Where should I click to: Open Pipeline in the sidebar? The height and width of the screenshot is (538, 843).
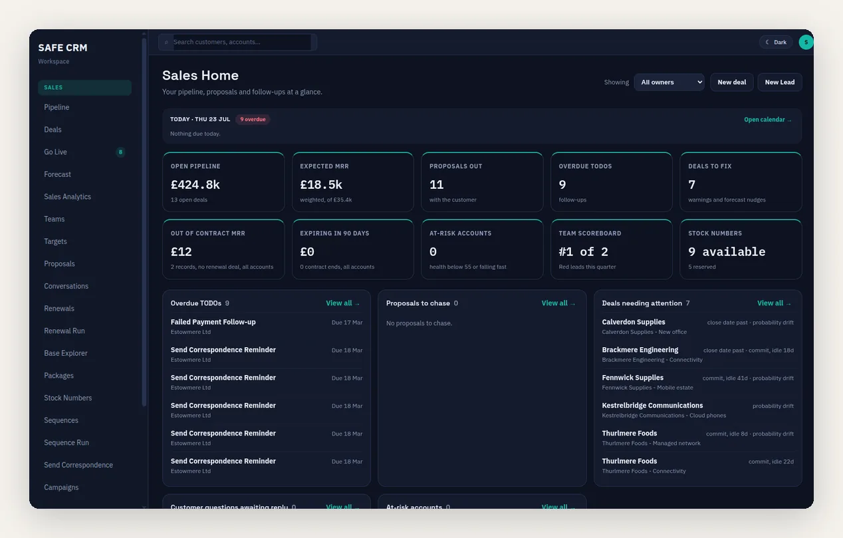click(84, 107)
